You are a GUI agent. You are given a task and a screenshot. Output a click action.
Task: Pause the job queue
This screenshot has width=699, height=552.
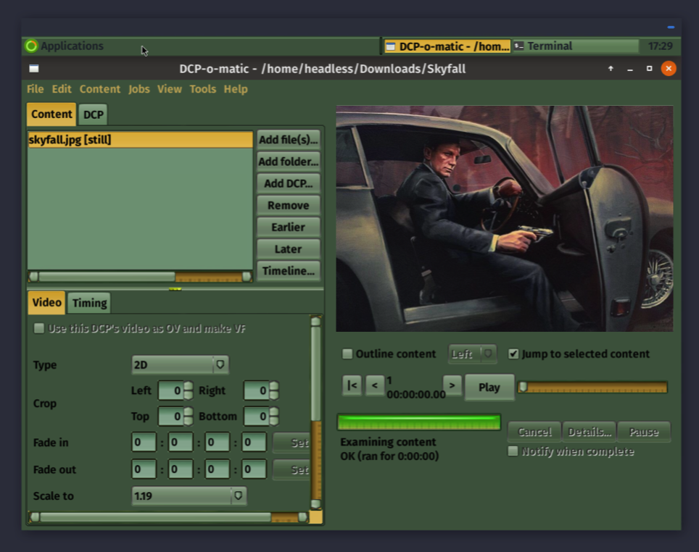click(644, 432)
